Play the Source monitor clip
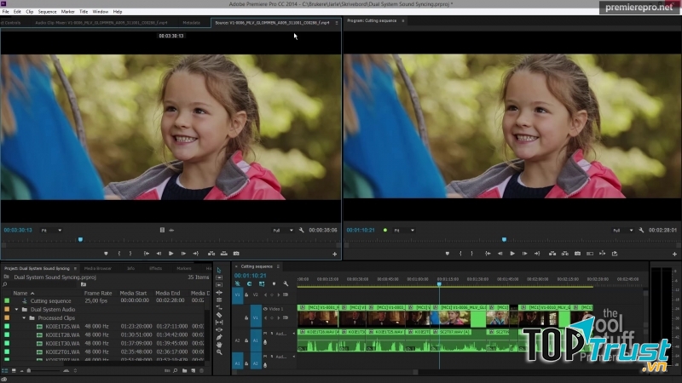This screenshot has width=682, height=383. pyautogui.click(x=171, y=254)
